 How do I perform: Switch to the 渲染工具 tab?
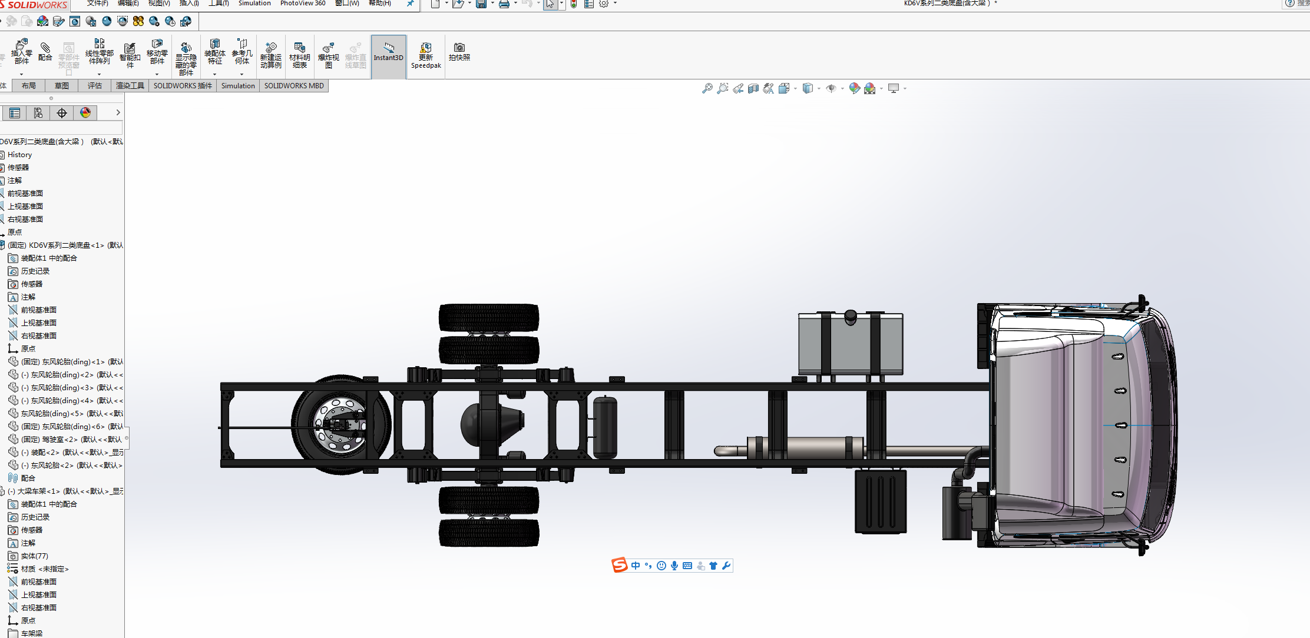130,86
